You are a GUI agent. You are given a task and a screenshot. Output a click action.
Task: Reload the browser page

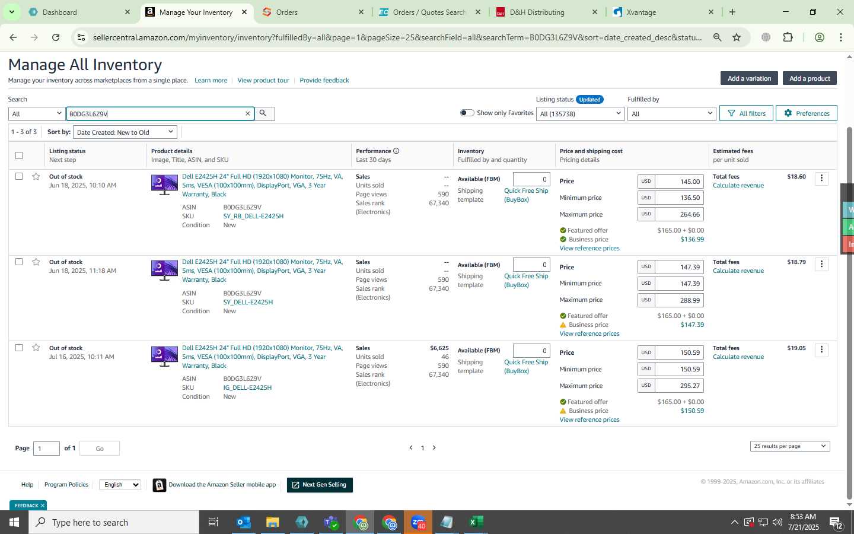coord(56,37)
